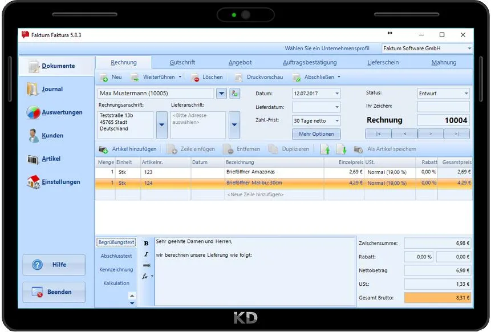
Task: Switch to the Rechnung tab
Action: (124, 63)
